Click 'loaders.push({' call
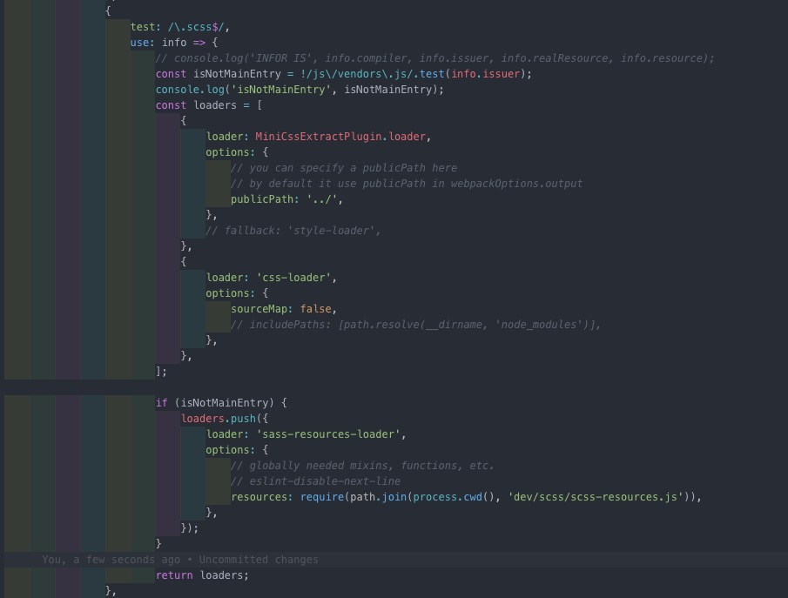 [225, 419]
